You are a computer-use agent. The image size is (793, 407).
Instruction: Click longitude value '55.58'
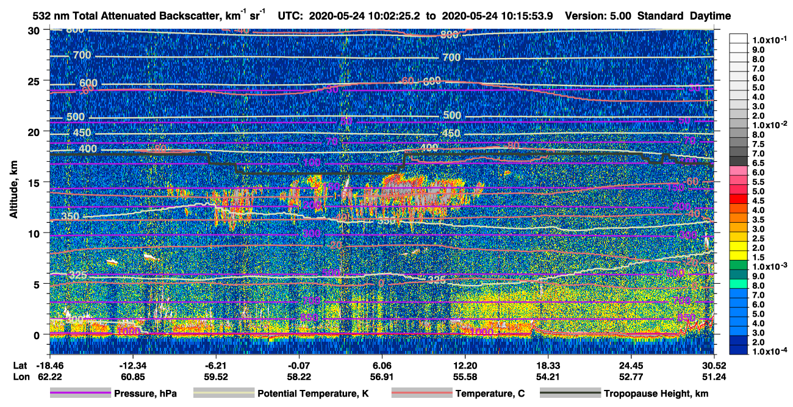click(465, 377)
